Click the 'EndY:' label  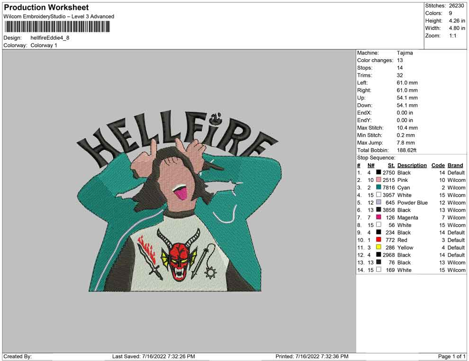[x=364, y=120]
